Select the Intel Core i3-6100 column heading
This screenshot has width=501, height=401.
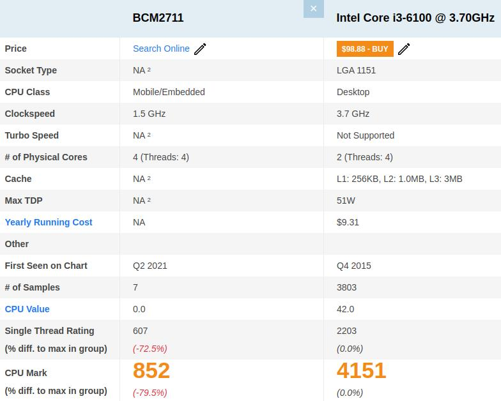415,18
